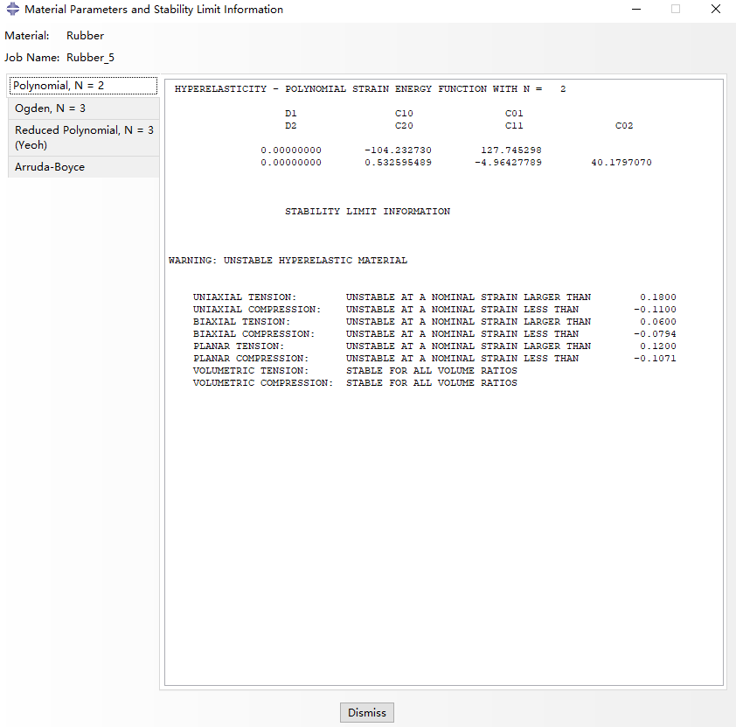The image size is (736, 727).
Task: Close the Material Parameters window
Action: click(x=715, y=9)
